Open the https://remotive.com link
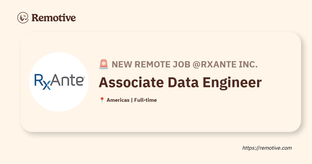312x164 pixels. (x=267, y=148)
